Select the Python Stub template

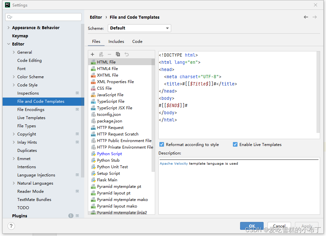tap(108, 160)
